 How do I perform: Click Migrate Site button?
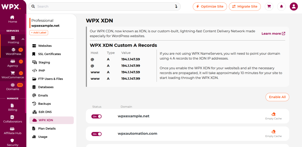(245, 6)
